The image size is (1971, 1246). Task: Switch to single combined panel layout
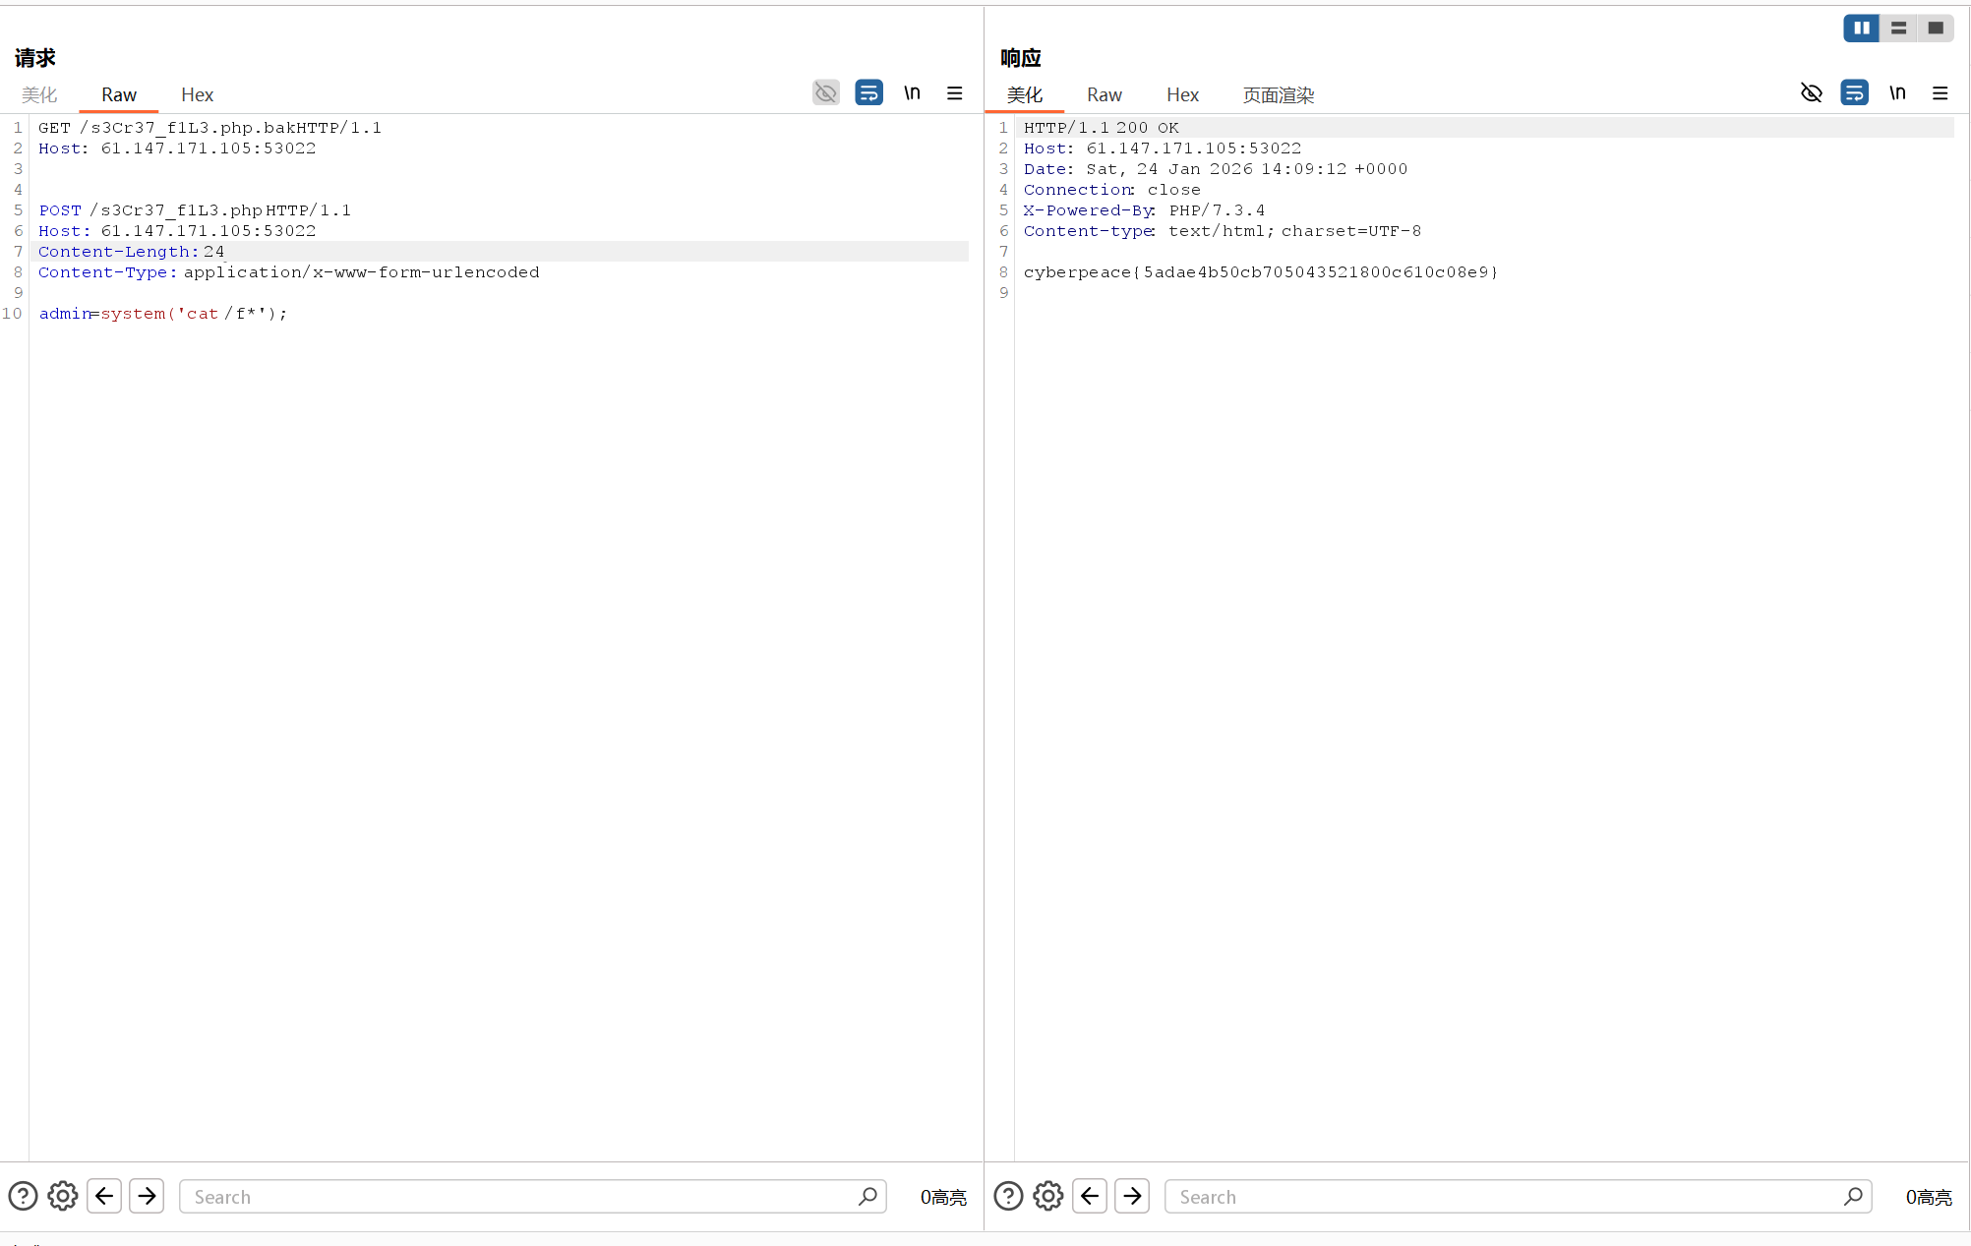click(1935, 28)
